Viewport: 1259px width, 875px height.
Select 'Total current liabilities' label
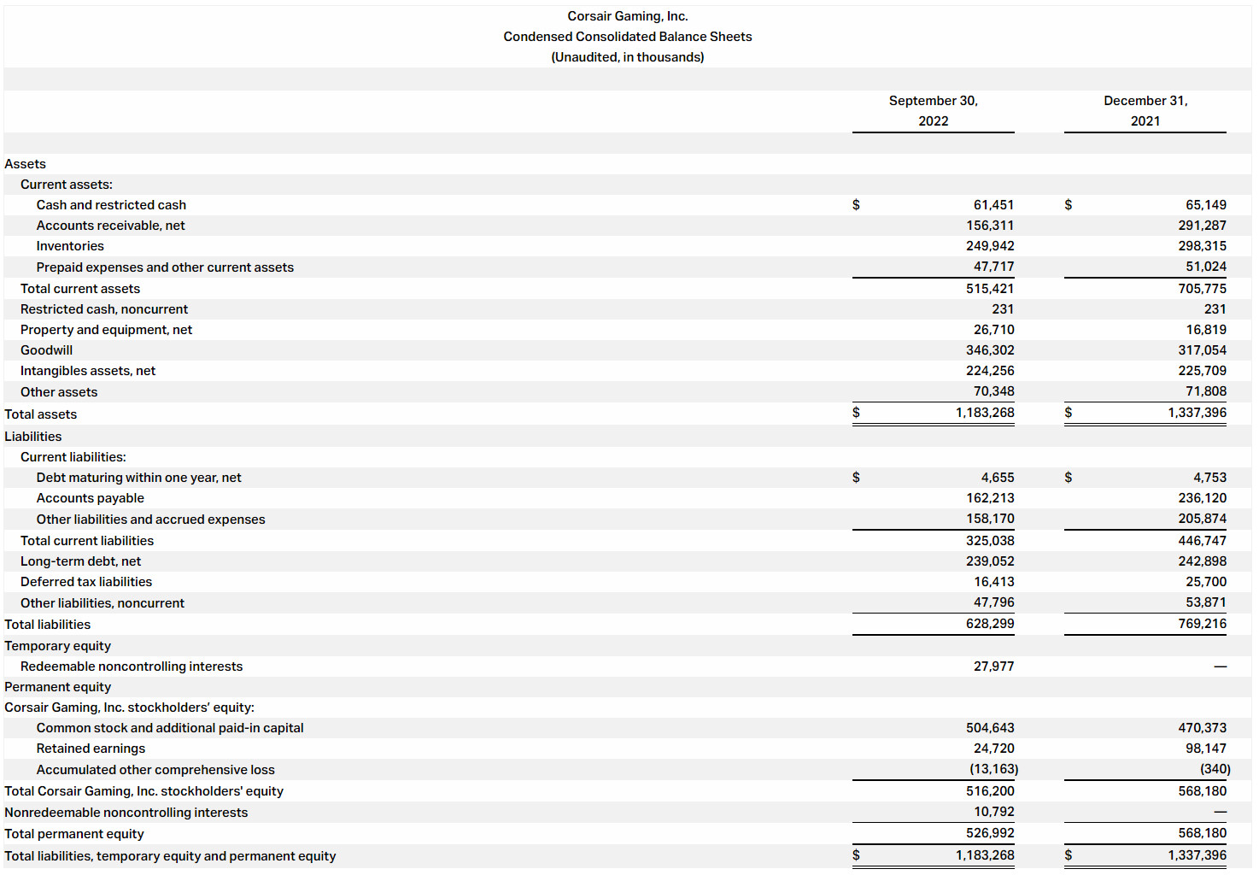point(87,541)
